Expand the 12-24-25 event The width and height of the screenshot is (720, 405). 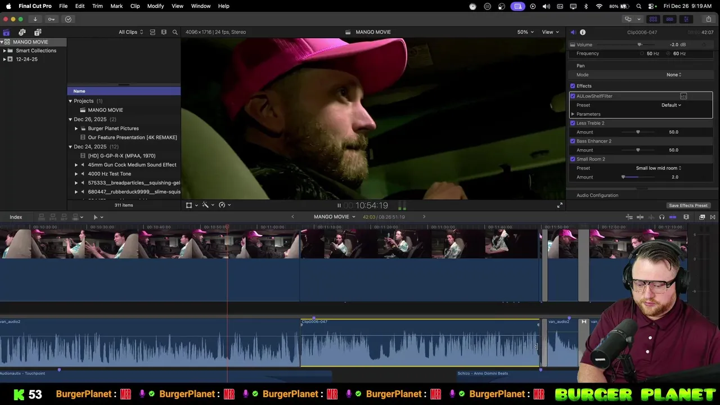(x=4, y=59)
